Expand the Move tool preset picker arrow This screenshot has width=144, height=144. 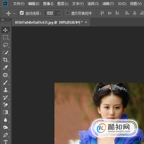pos(14,13)
